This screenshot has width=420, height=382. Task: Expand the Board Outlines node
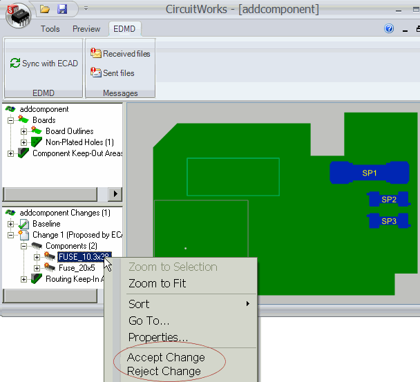tap(24, 131)
